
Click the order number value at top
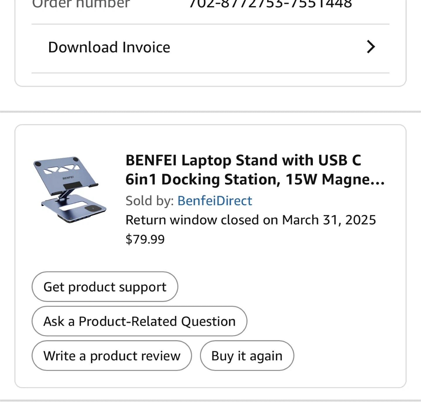[270, 4]
